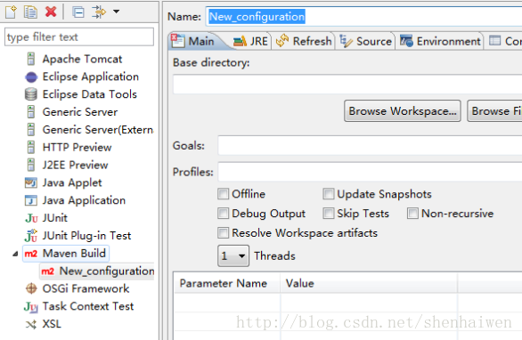This screenshot has height=340, width=522.
Task: Edit the Name field New_configuration
Action: click(x=363, y=17)
